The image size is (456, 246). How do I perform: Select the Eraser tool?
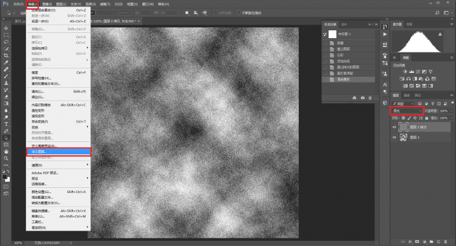click(6, 97)
